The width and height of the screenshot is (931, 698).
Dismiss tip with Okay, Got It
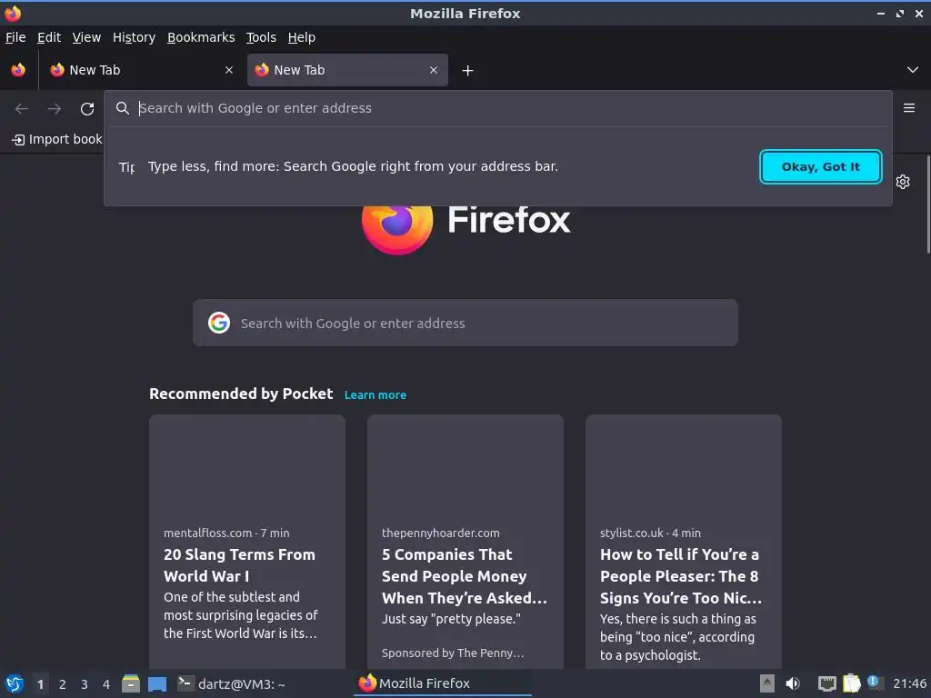[821, 167]
